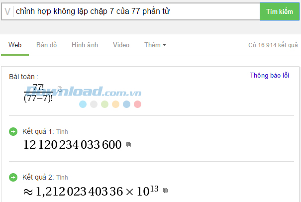Copy the scientific notation result

(x=165, y=191)
